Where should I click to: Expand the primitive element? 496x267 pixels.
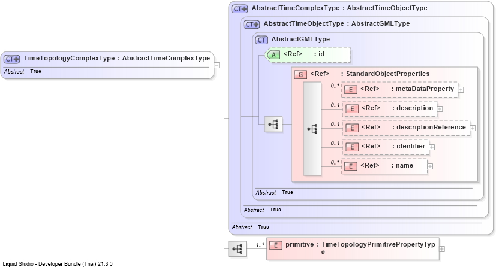pyautogui.click(x=442, y=249)
